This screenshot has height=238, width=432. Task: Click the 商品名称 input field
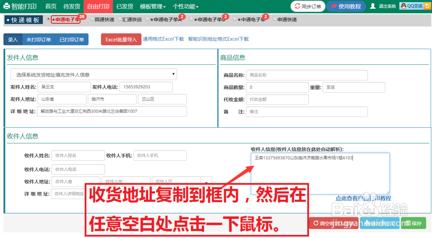pos(307,75)
